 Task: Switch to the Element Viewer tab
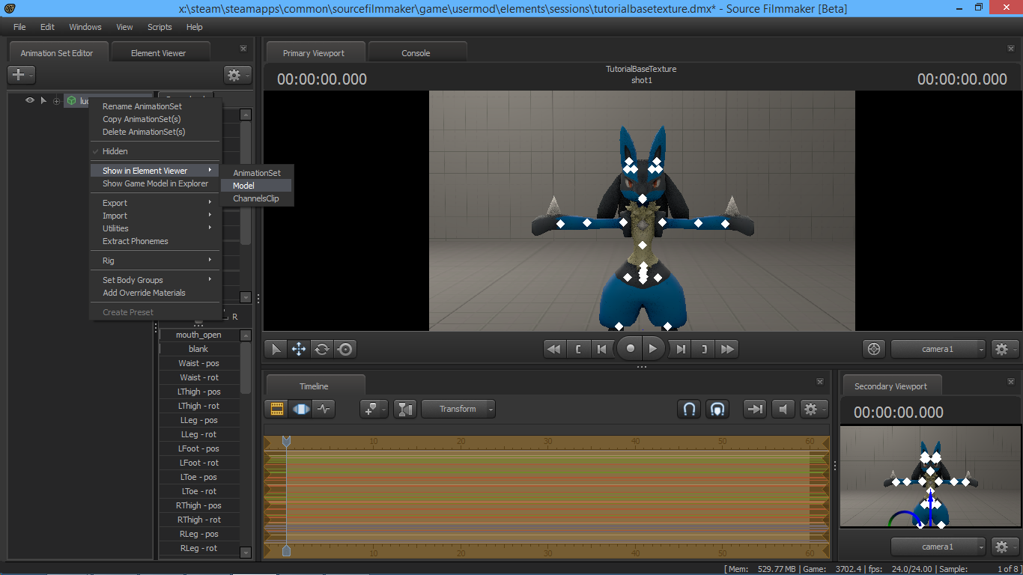[158, 53]
